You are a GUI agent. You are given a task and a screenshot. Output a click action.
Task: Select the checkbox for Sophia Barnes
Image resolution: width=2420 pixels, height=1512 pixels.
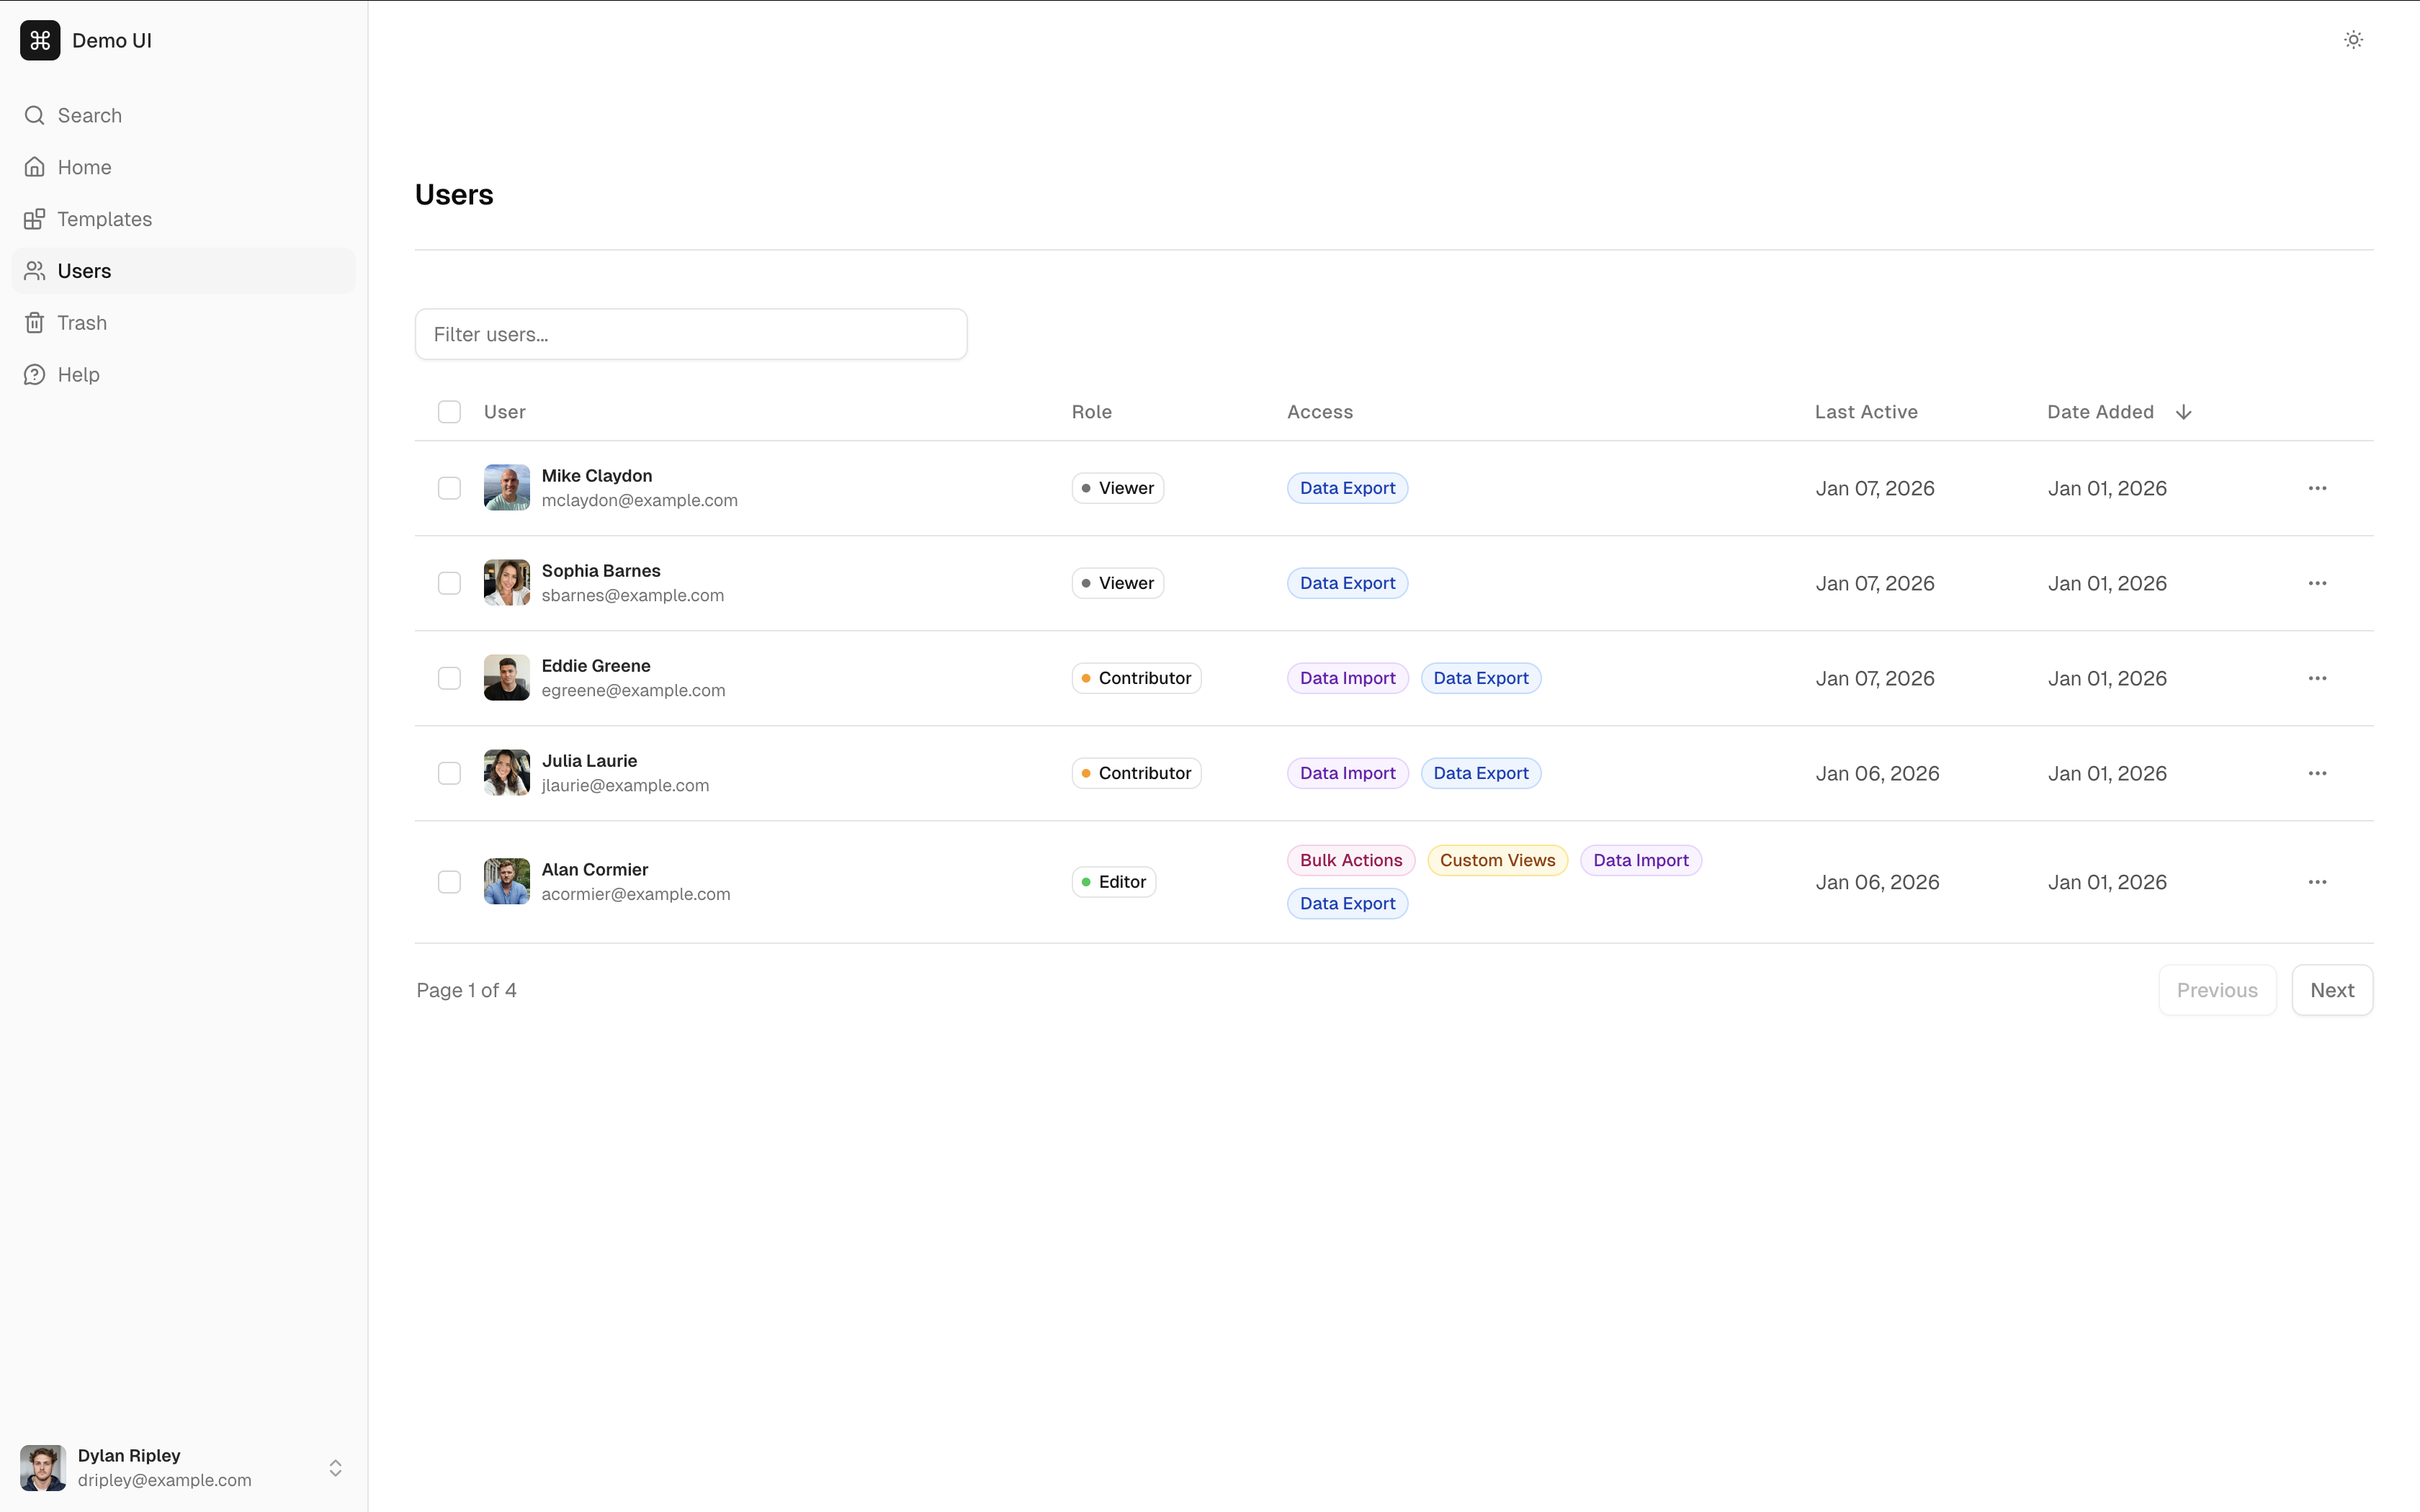pyautogui.click(x=449, y=583)
